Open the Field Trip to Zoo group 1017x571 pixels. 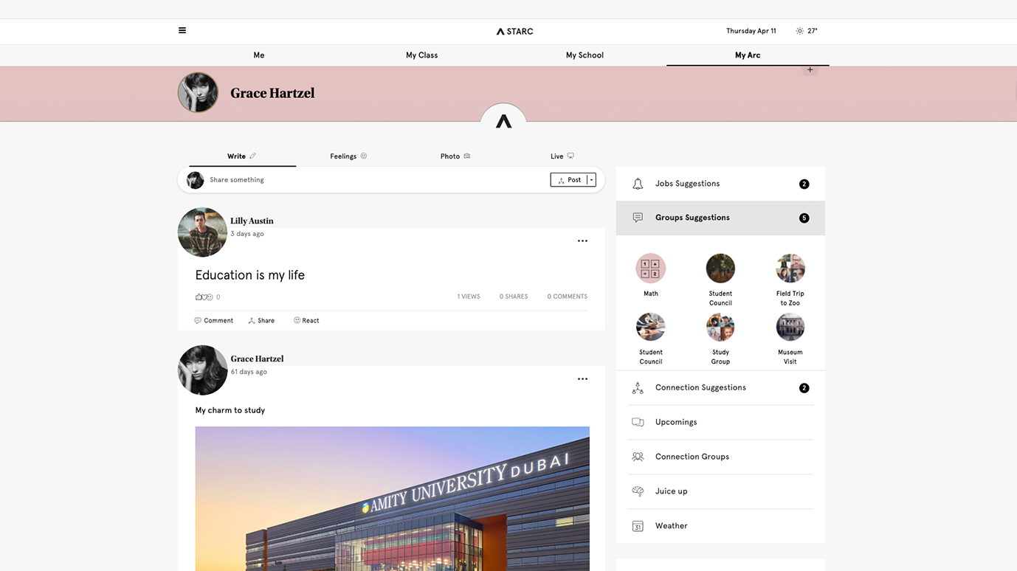(790, 269)
